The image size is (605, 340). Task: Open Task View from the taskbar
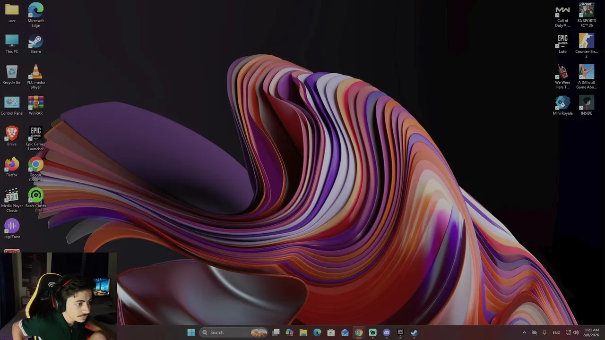276,332
